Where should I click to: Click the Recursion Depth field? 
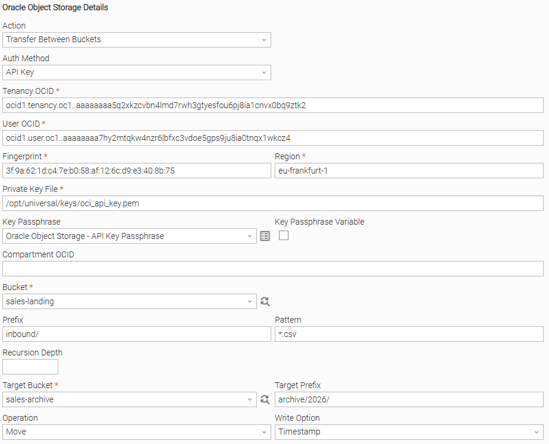(30, 367)
